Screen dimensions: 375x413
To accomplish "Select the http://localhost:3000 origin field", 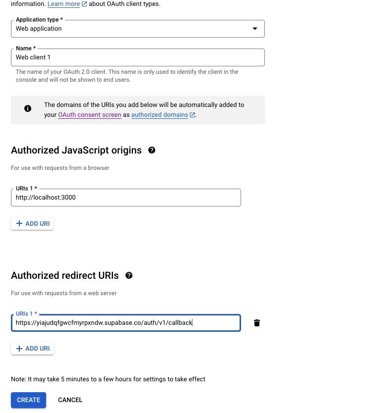I will (x=125, y=197).
